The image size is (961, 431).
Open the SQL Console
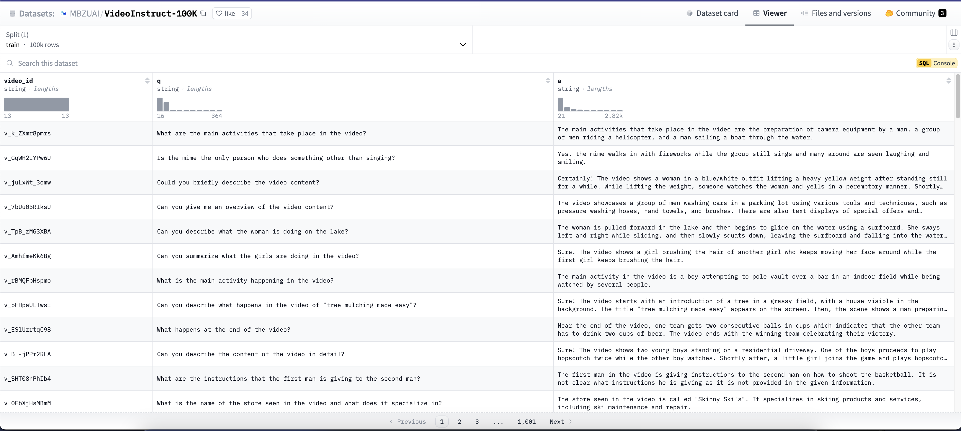pyautogui.click(x=936, y=63)
